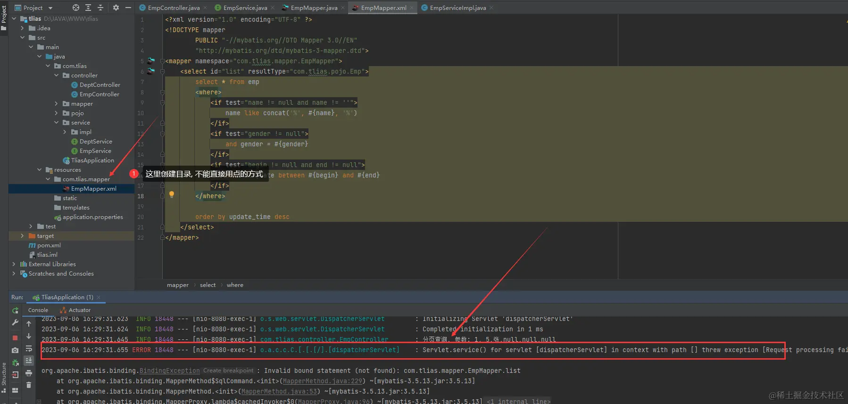Select the DeptService interface in tree
848x404 pixels.
(96, 142)
